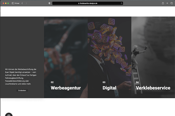Go back with the left arrow

click(22, 3)
